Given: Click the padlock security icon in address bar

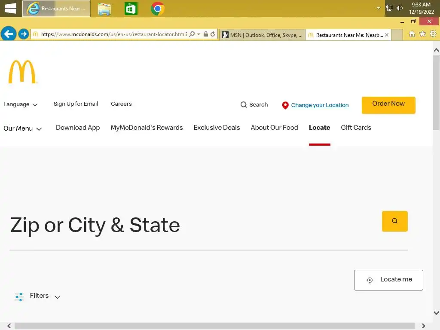Looking at the screenshot, I should (x=206, y=34).
